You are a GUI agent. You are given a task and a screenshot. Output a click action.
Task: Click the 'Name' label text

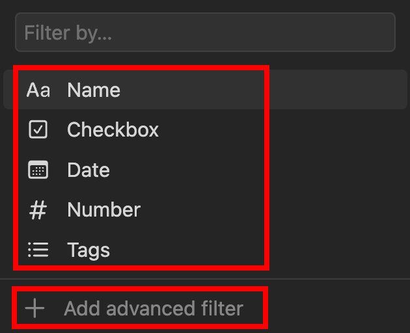coord(94,90)
